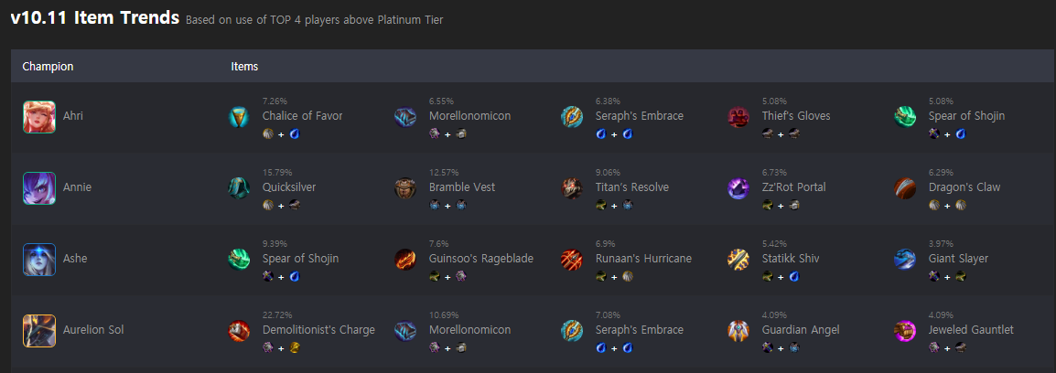Open Ashe's champion portrait
The width and height of the screenshot is (1056, 373).
pyautogui.click(x=39, y=260)
